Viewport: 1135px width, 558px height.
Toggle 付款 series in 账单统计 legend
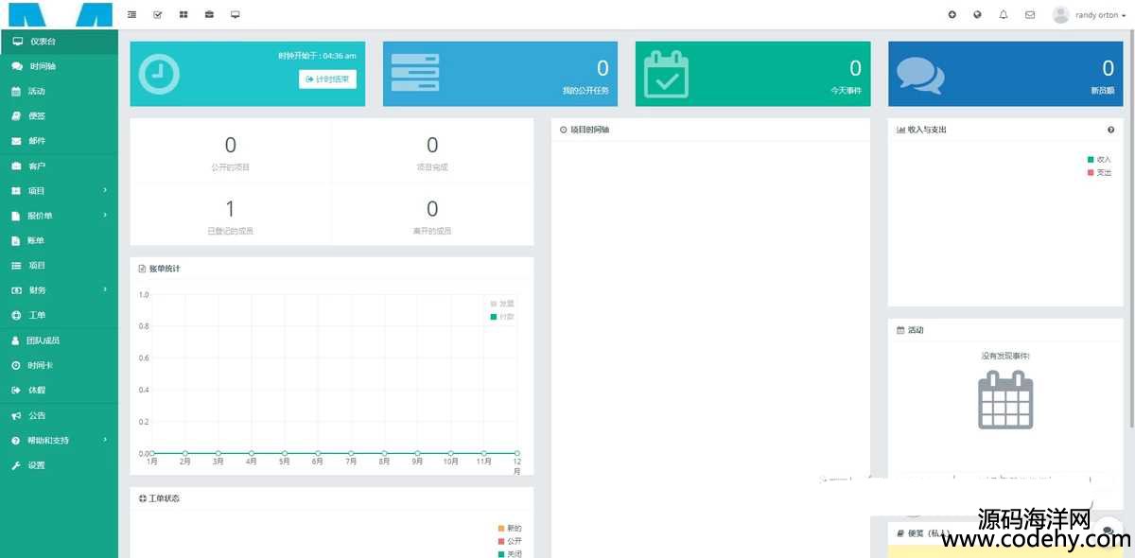[502, 317]
